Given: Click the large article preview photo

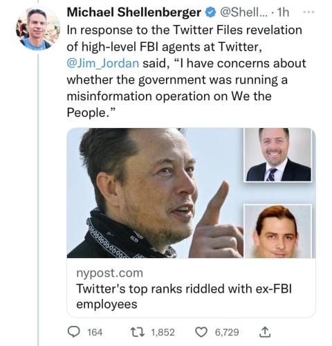Looking at the screenshot, I should coord(154,193).
